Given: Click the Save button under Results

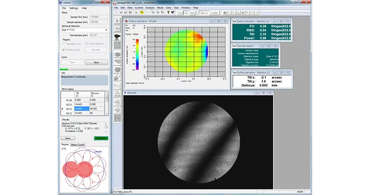Looking at the screenshot, I should coord(68,138).
